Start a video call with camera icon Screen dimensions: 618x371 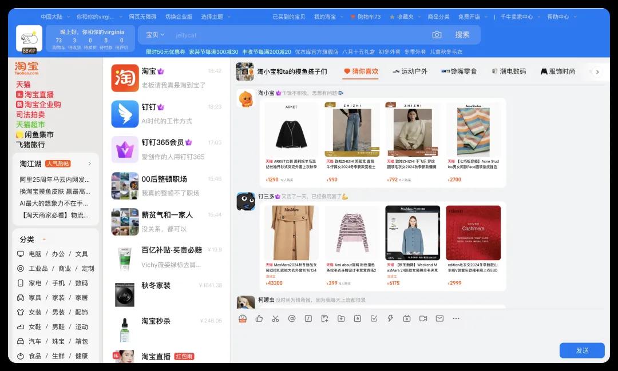[423, 318]
